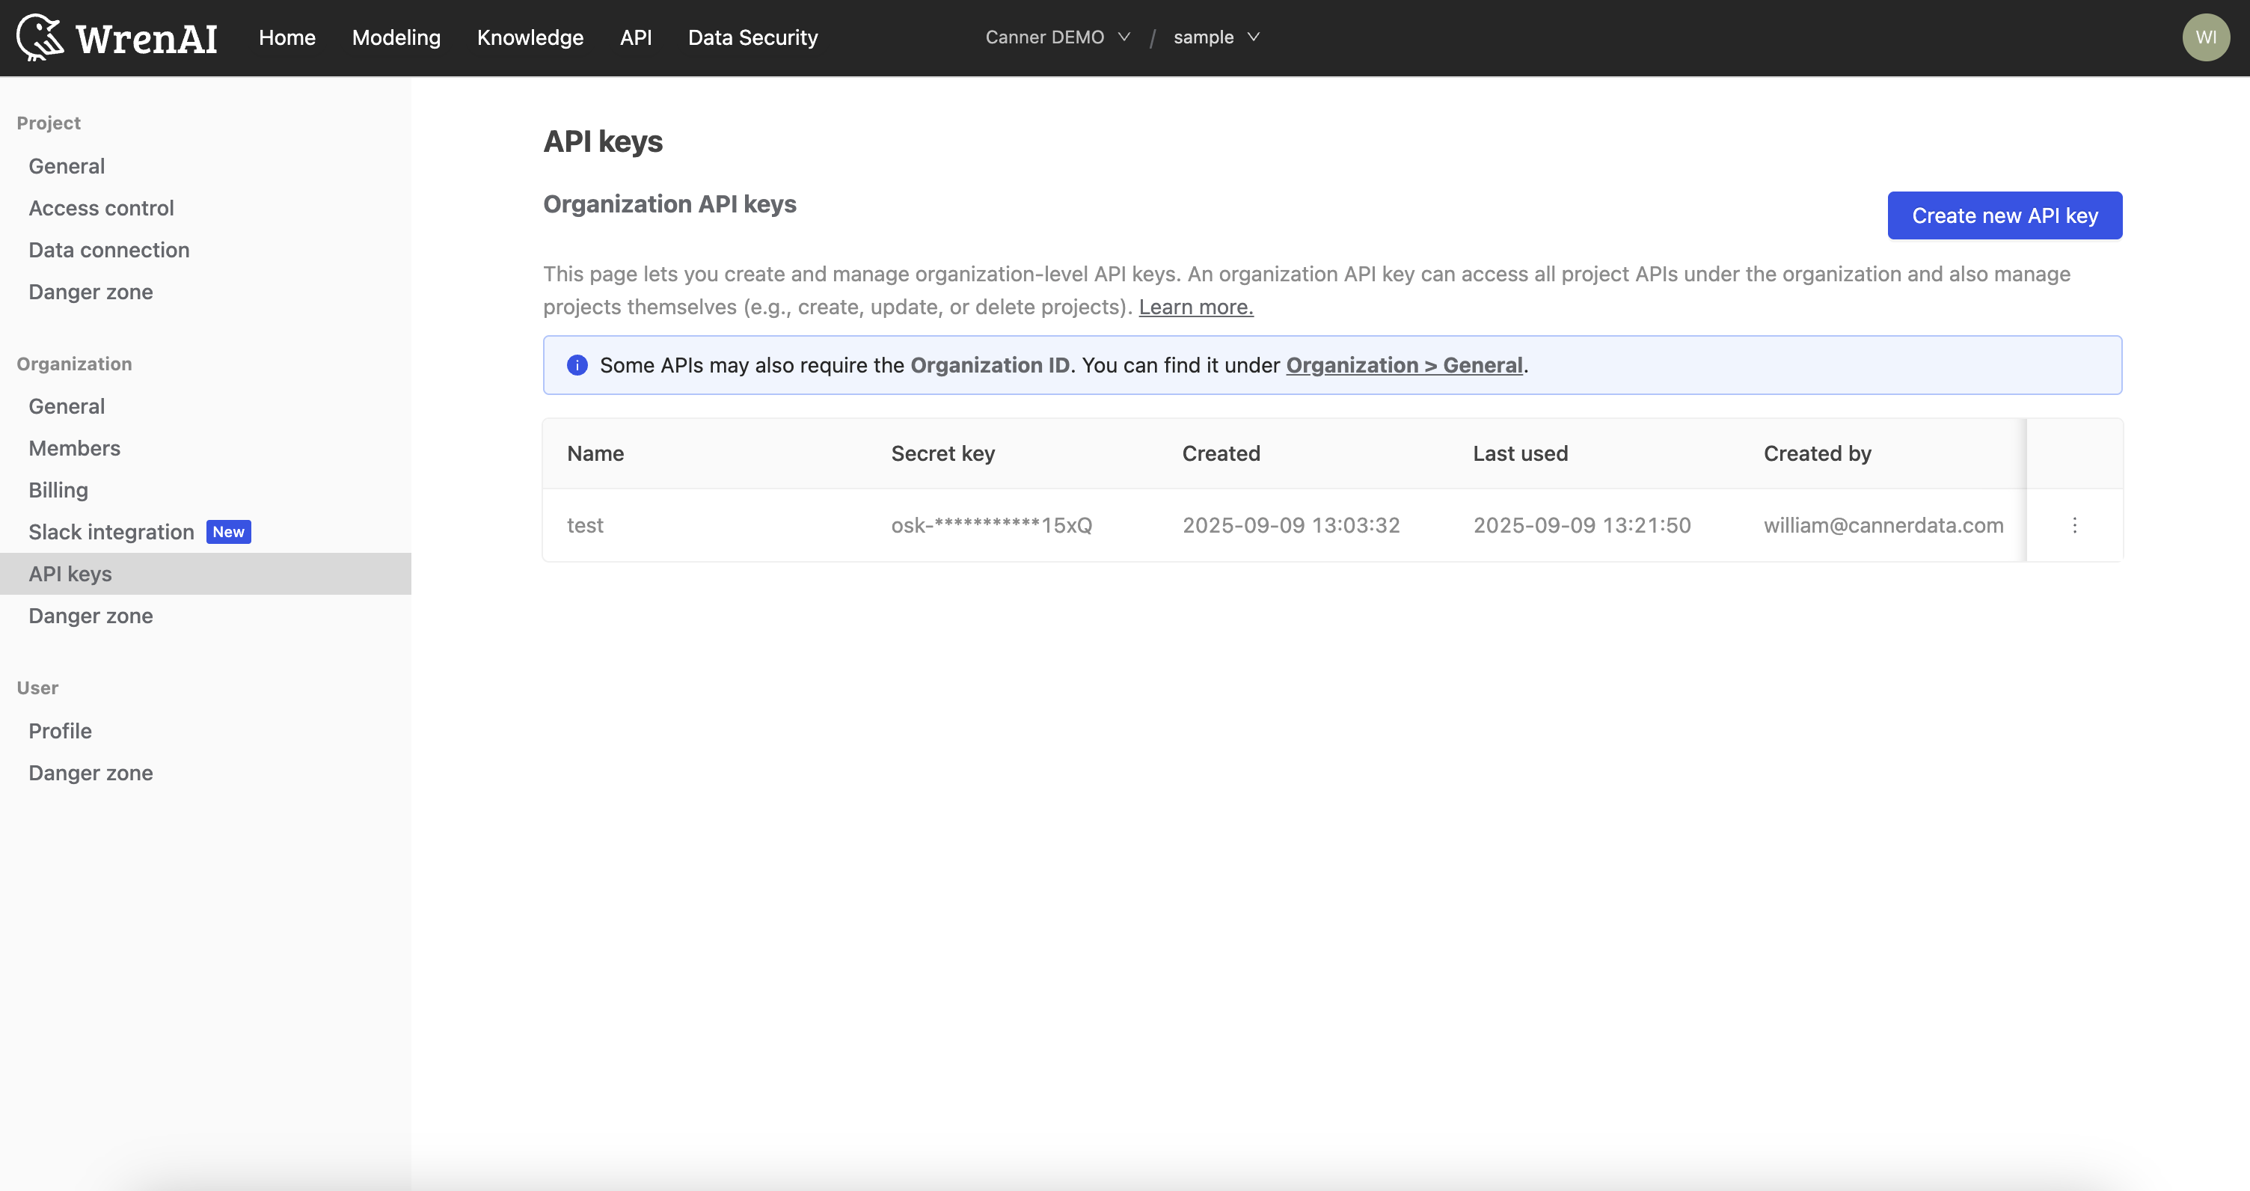Click the Organization API keys subheading
This screenshot has height=1191, width=2250.
[670, 204]
